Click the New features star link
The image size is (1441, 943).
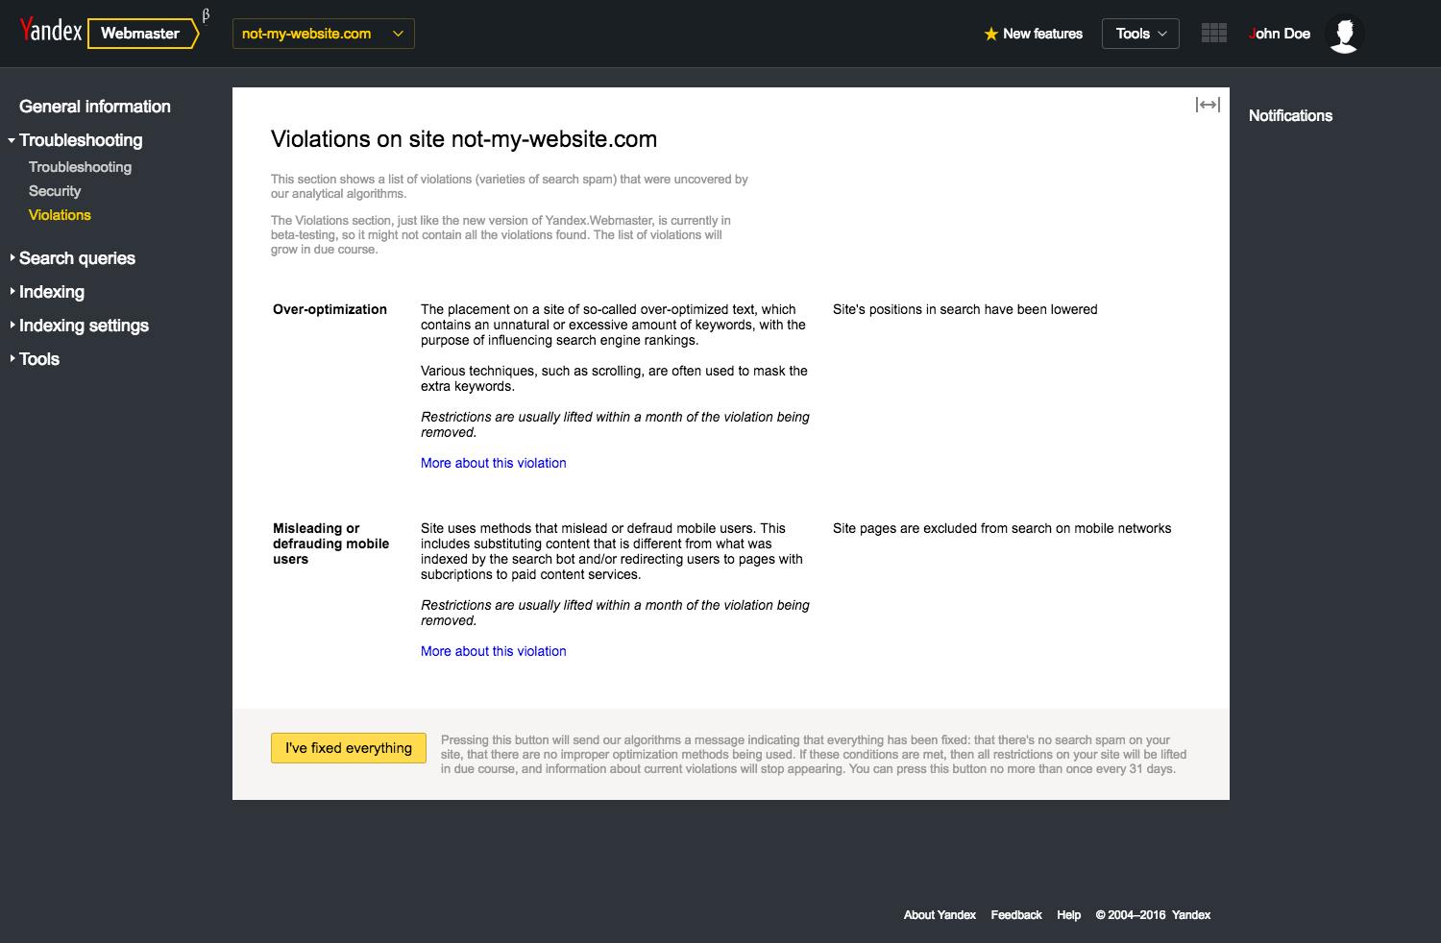click(1033, 34)
